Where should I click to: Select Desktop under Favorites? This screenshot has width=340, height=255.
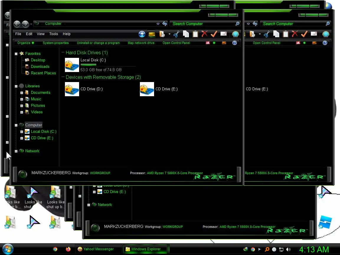point(38,60)
